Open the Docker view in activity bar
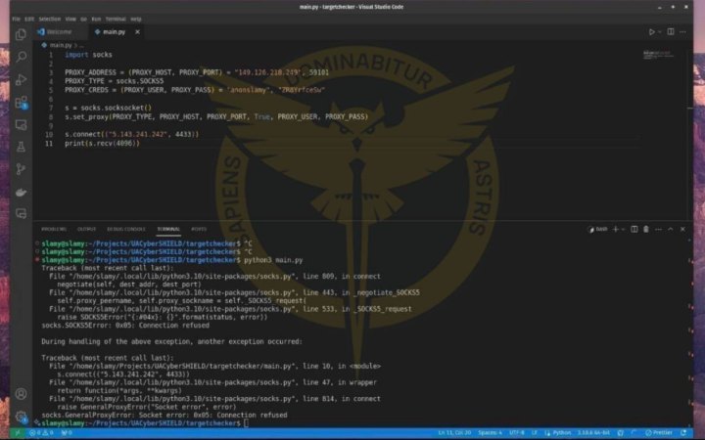Screen dimensions: 705x440 [21, 191]
